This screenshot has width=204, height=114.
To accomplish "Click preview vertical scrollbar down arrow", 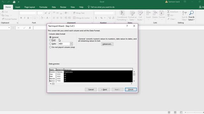I will pos(134,81).
